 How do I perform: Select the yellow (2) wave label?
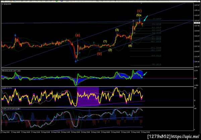[x=110, y=50]
